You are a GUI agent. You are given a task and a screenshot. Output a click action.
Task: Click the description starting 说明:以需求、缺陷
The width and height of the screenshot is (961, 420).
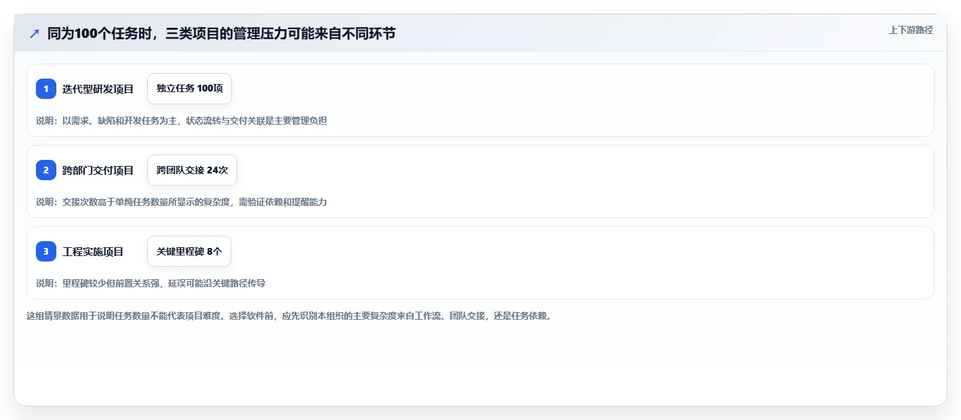[x=181, y=121]
